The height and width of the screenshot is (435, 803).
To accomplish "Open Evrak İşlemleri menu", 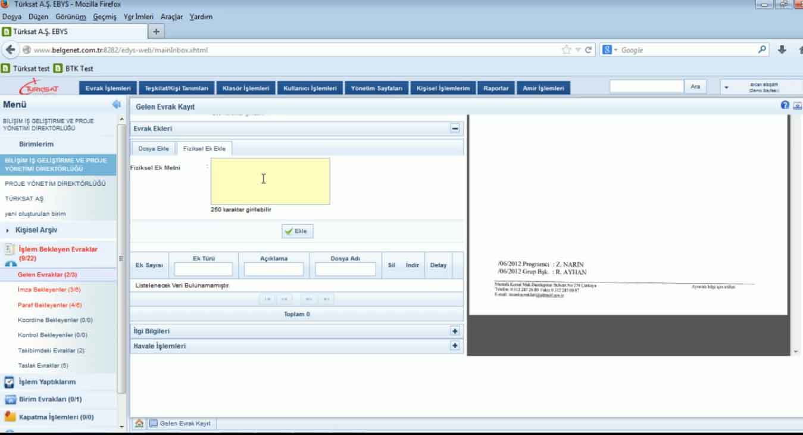I will pos(108,88).
